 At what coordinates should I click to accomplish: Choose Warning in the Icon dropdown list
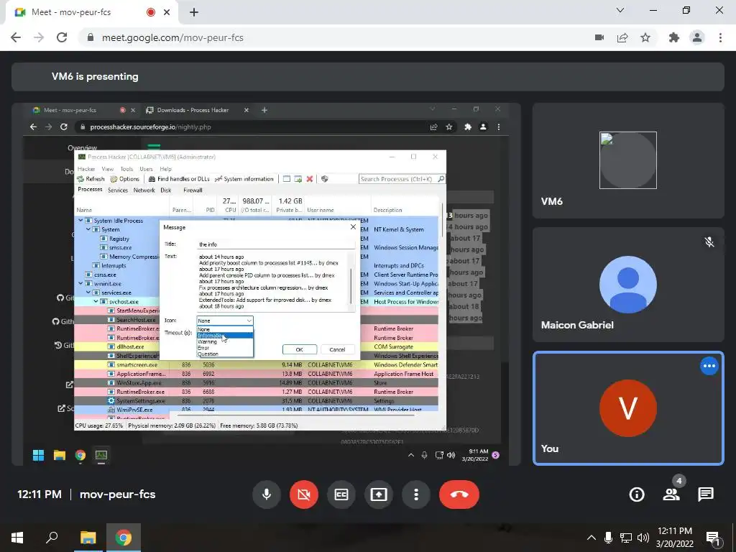pos(225,341)
